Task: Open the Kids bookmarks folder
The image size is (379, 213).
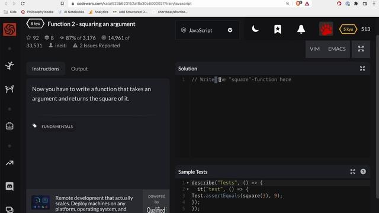Action: 10,12
